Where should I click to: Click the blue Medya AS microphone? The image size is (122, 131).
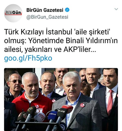(x=52, y=116)
